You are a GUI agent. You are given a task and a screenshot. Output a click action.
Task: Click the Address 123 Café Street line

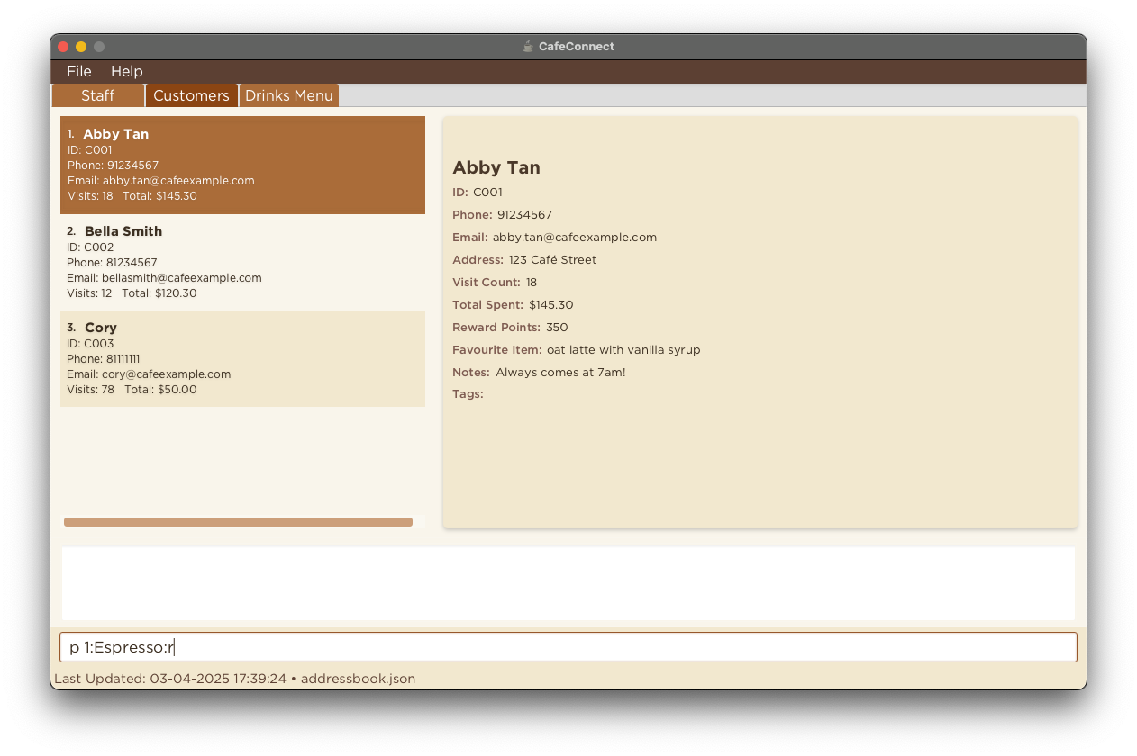[x=524, y=260]
